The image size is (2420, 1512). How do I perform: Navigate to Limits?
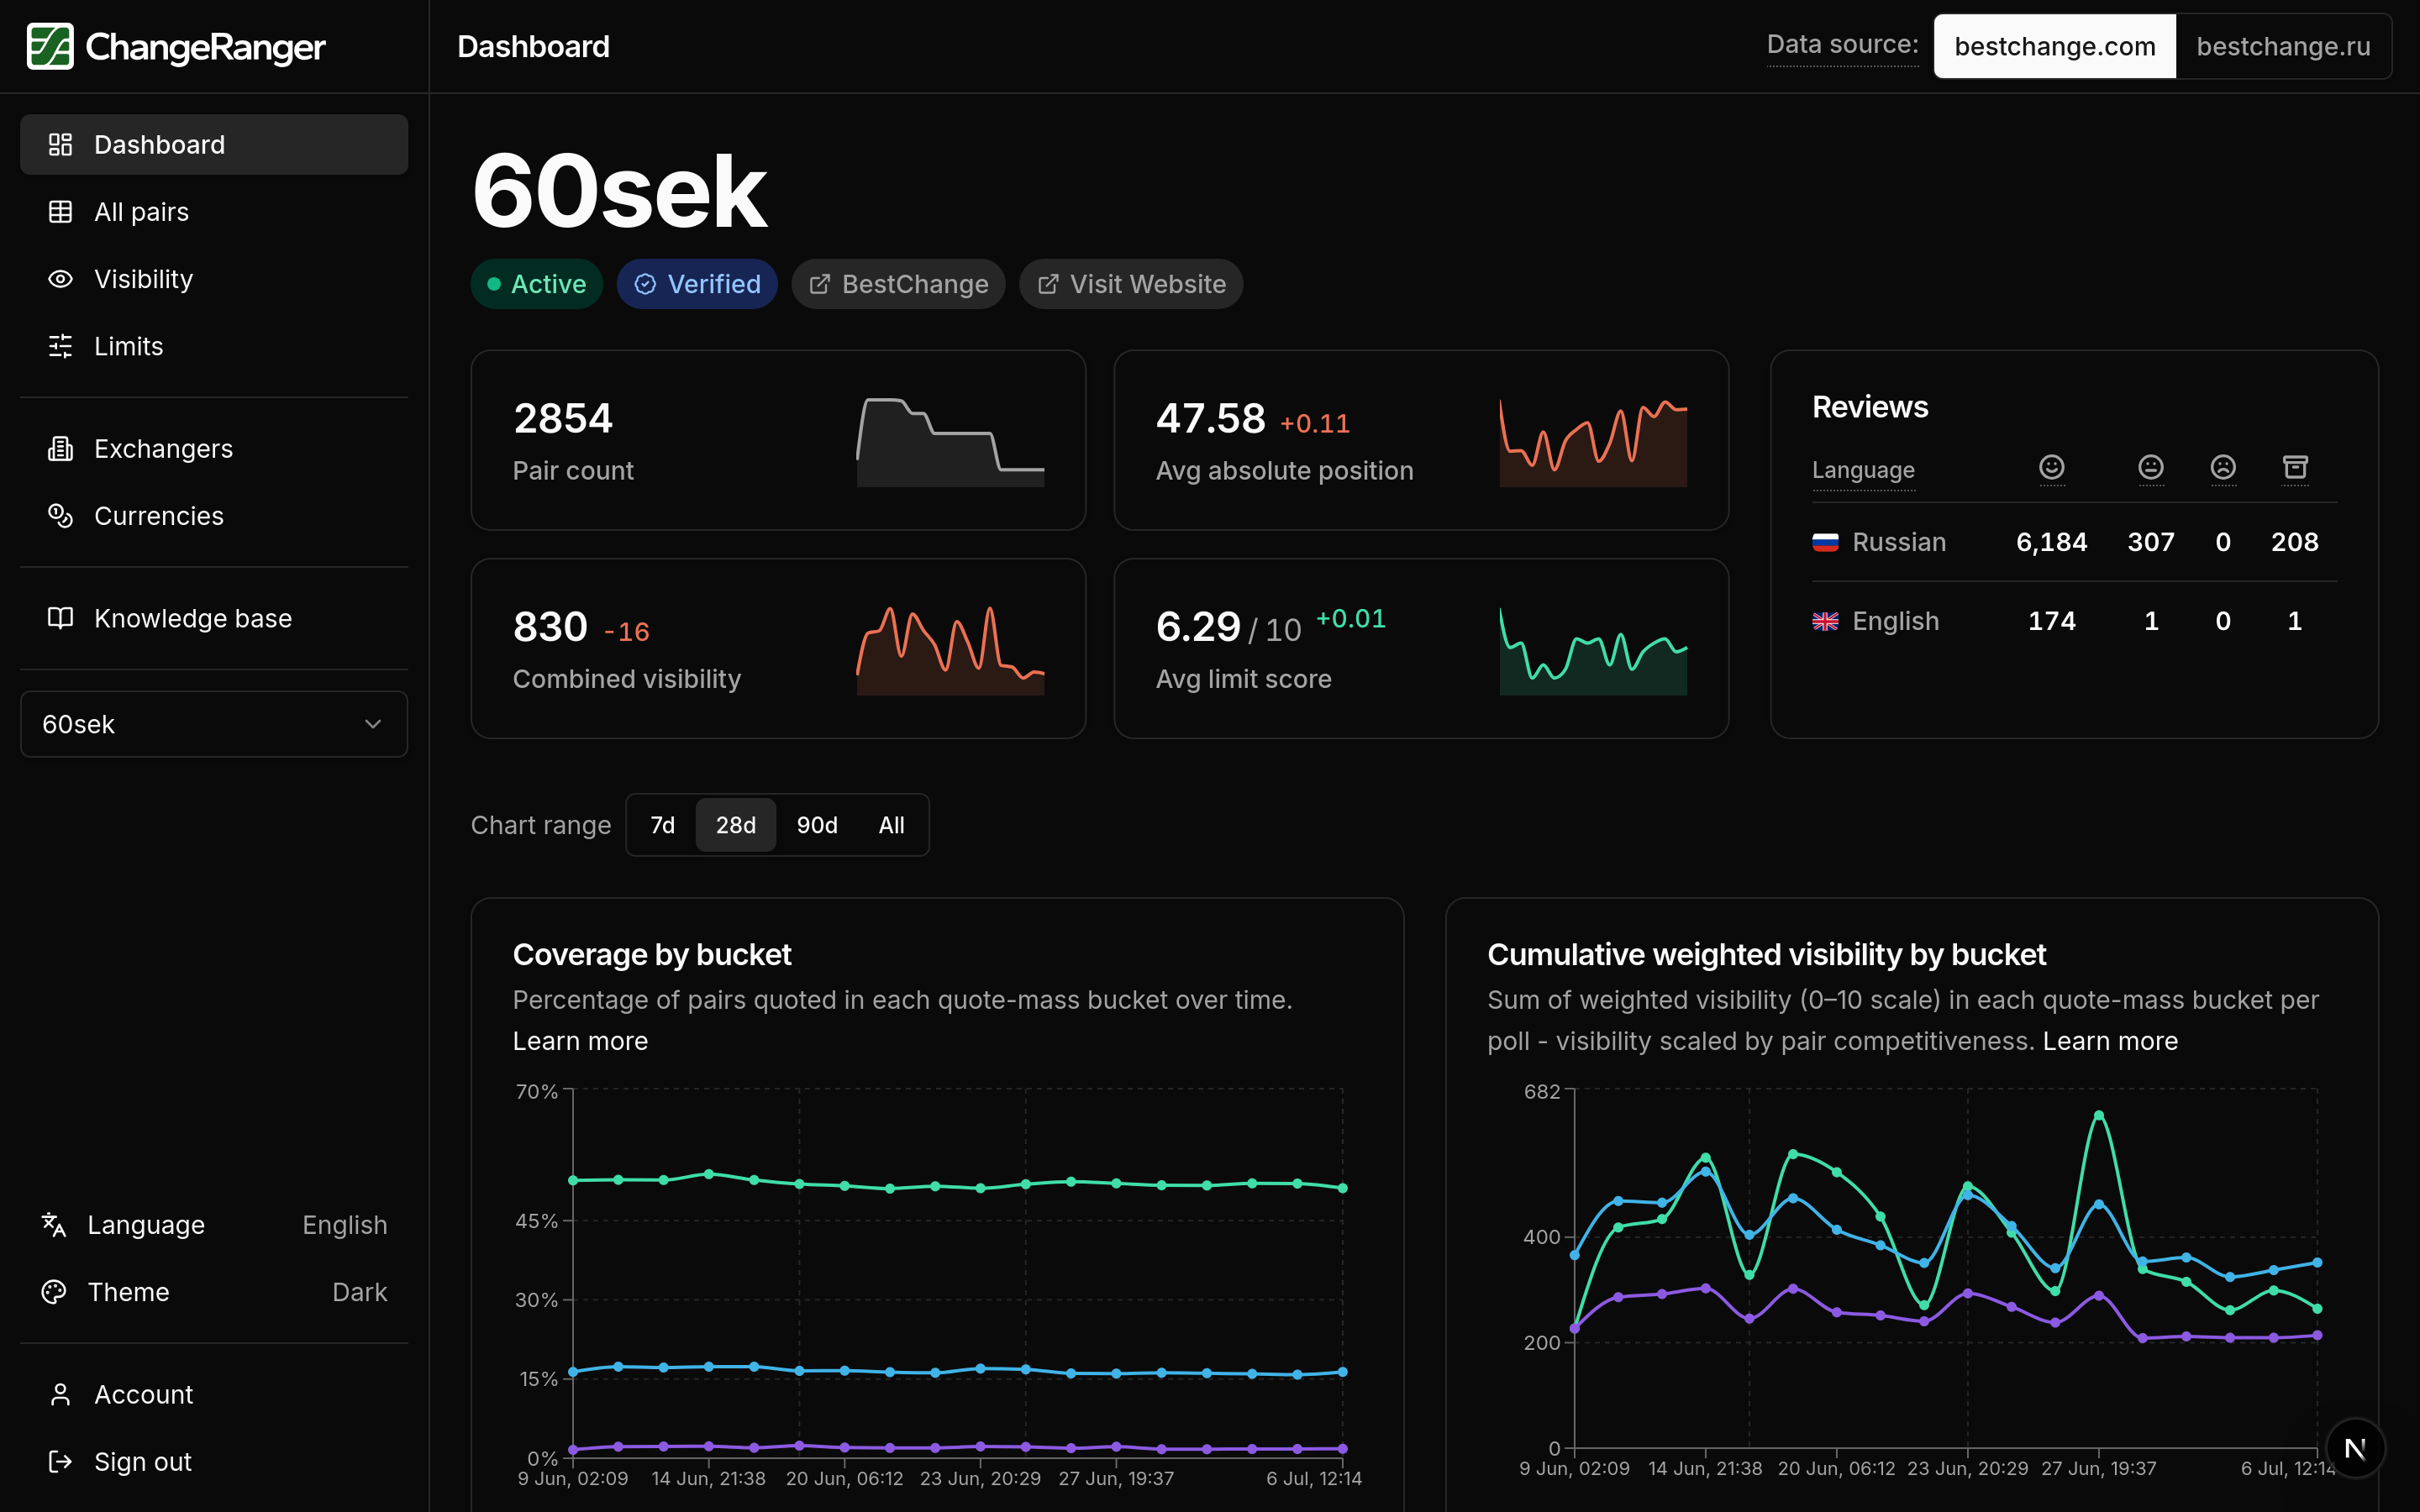point(214,346)
